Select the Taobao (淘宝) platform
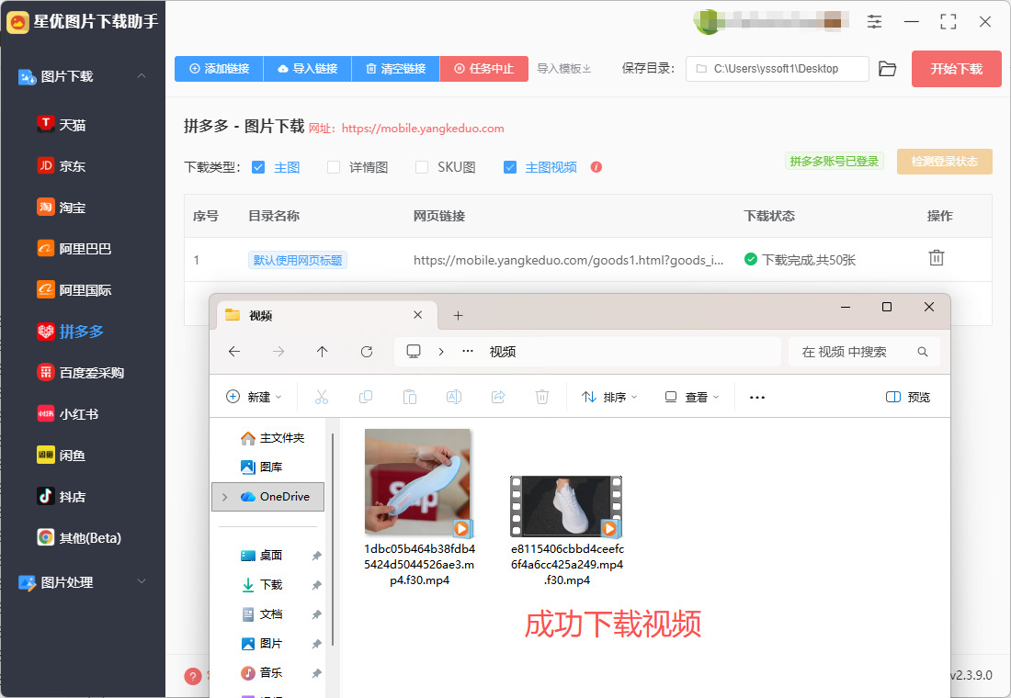The height and width of the screenshot is (698, 1011). [x=62, y=207]
